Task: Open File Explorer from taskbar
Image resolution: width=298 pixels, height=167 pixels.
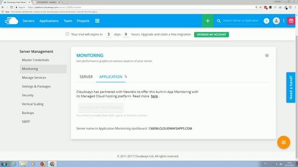Action: (x=23, y=164)
